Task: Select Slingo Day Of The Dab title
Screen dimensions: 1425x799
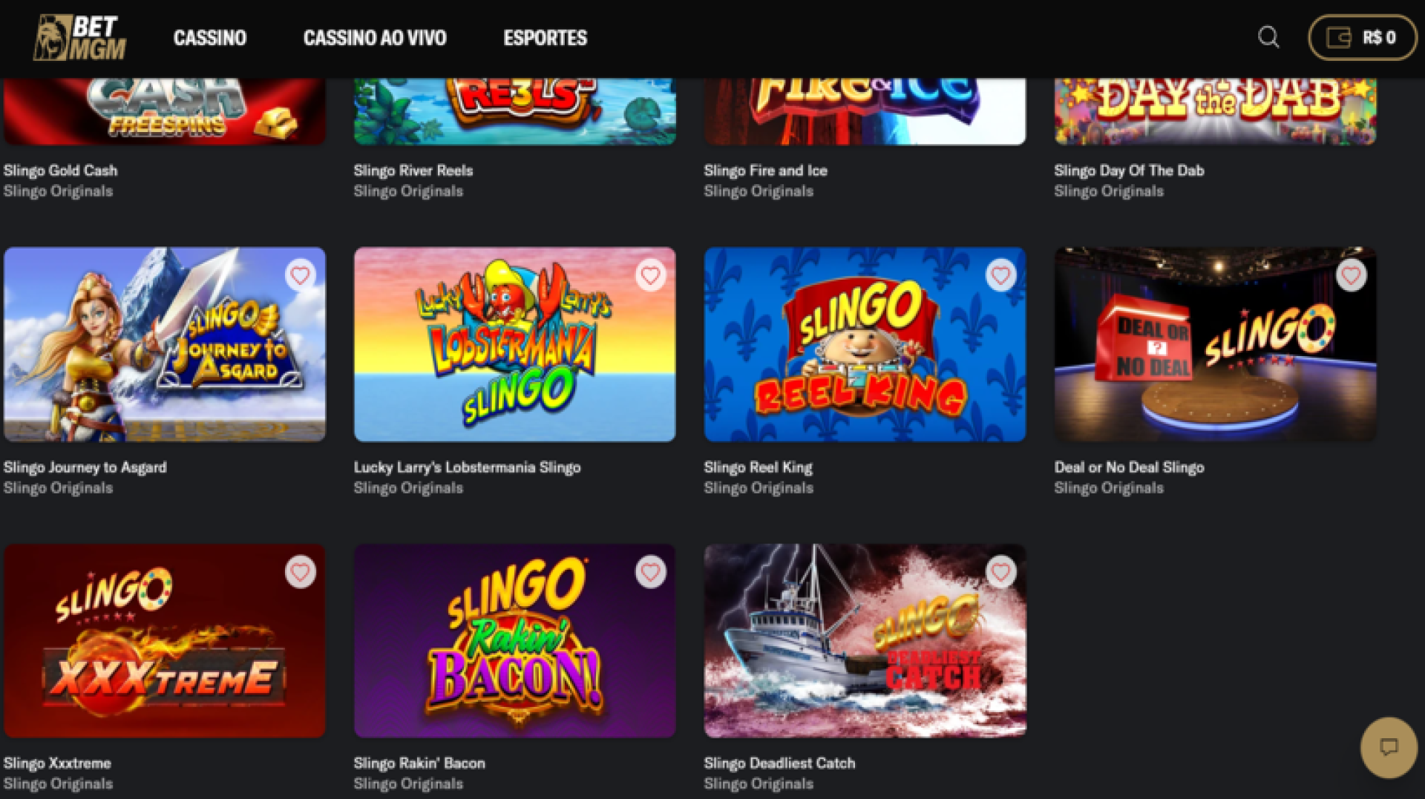Action: (1129, 171)
